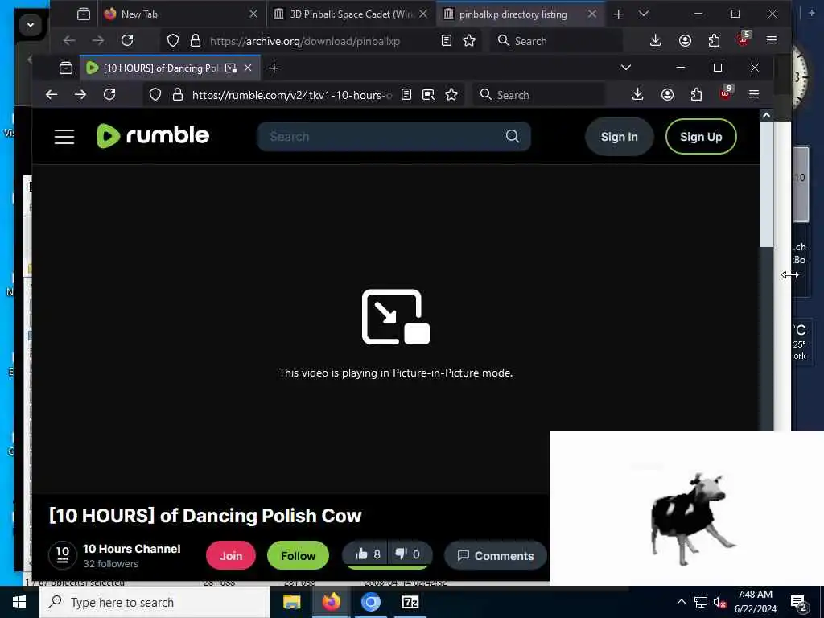Viewport: 824px width, 618px height.
Task: Open the account icon in Rumble window
Action: click(x=667, y=95)
